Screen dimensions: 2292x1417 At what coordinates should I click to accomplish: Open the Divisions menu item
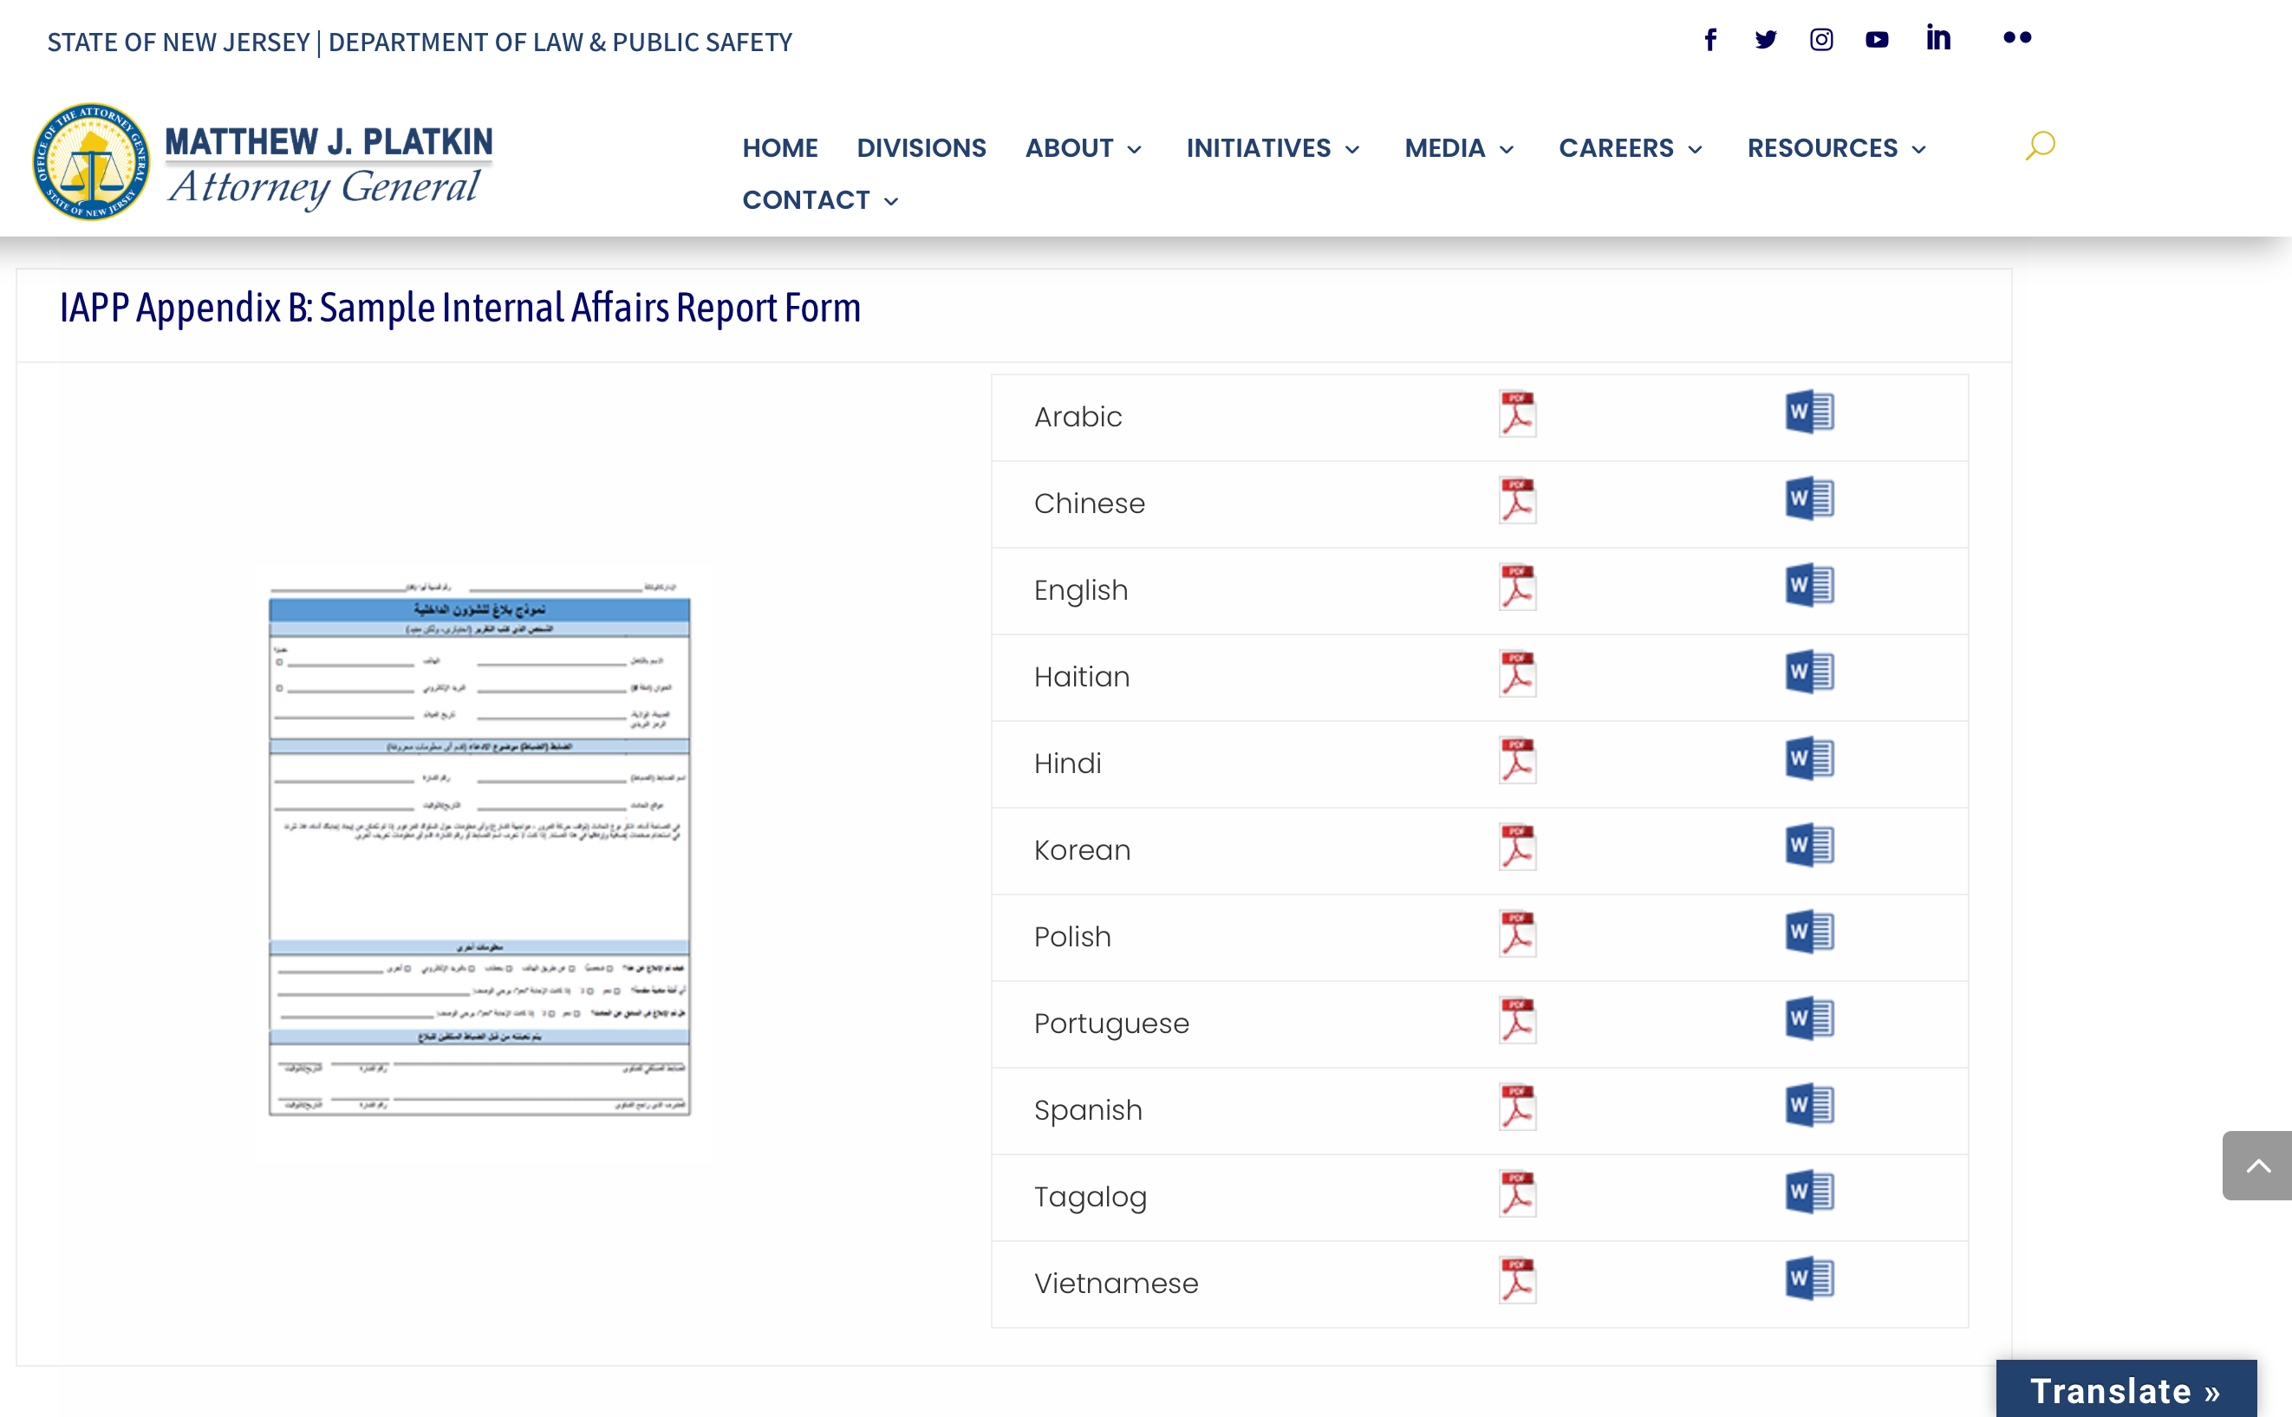(921, 148)
